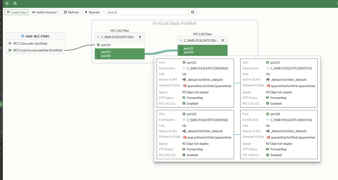Click the Refresh button
The image size is (338, 180).
(71, 12)
